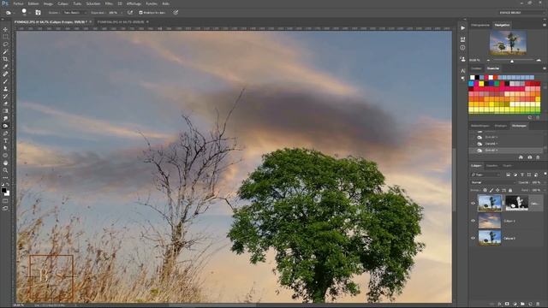Switch to the second open document tab

click(121, 22)
